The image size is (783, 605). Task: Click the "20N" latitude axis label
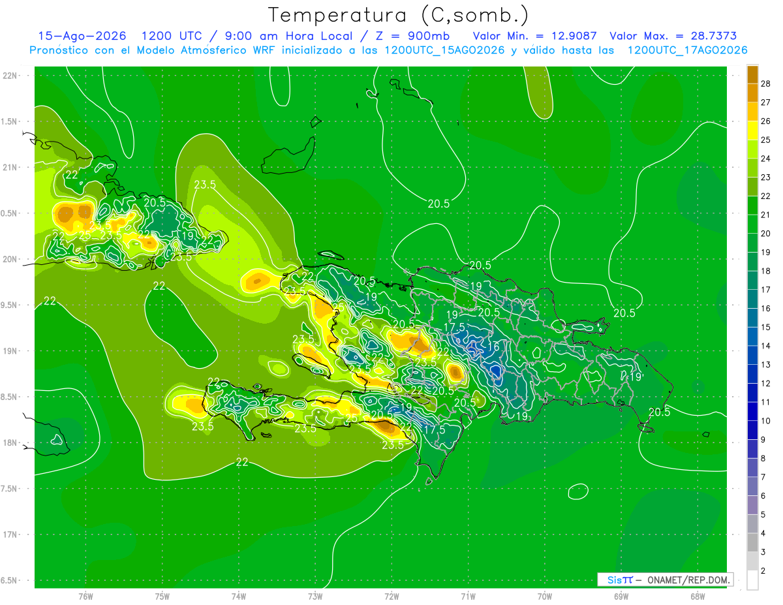coord(10,259)
